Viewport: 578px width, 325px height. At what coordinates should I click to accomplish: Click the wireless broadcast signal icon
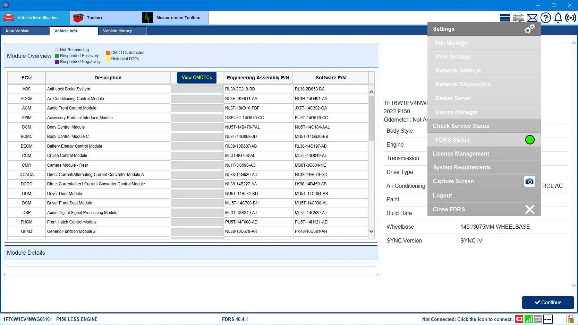pyautogui.click(x=570, y=18)
